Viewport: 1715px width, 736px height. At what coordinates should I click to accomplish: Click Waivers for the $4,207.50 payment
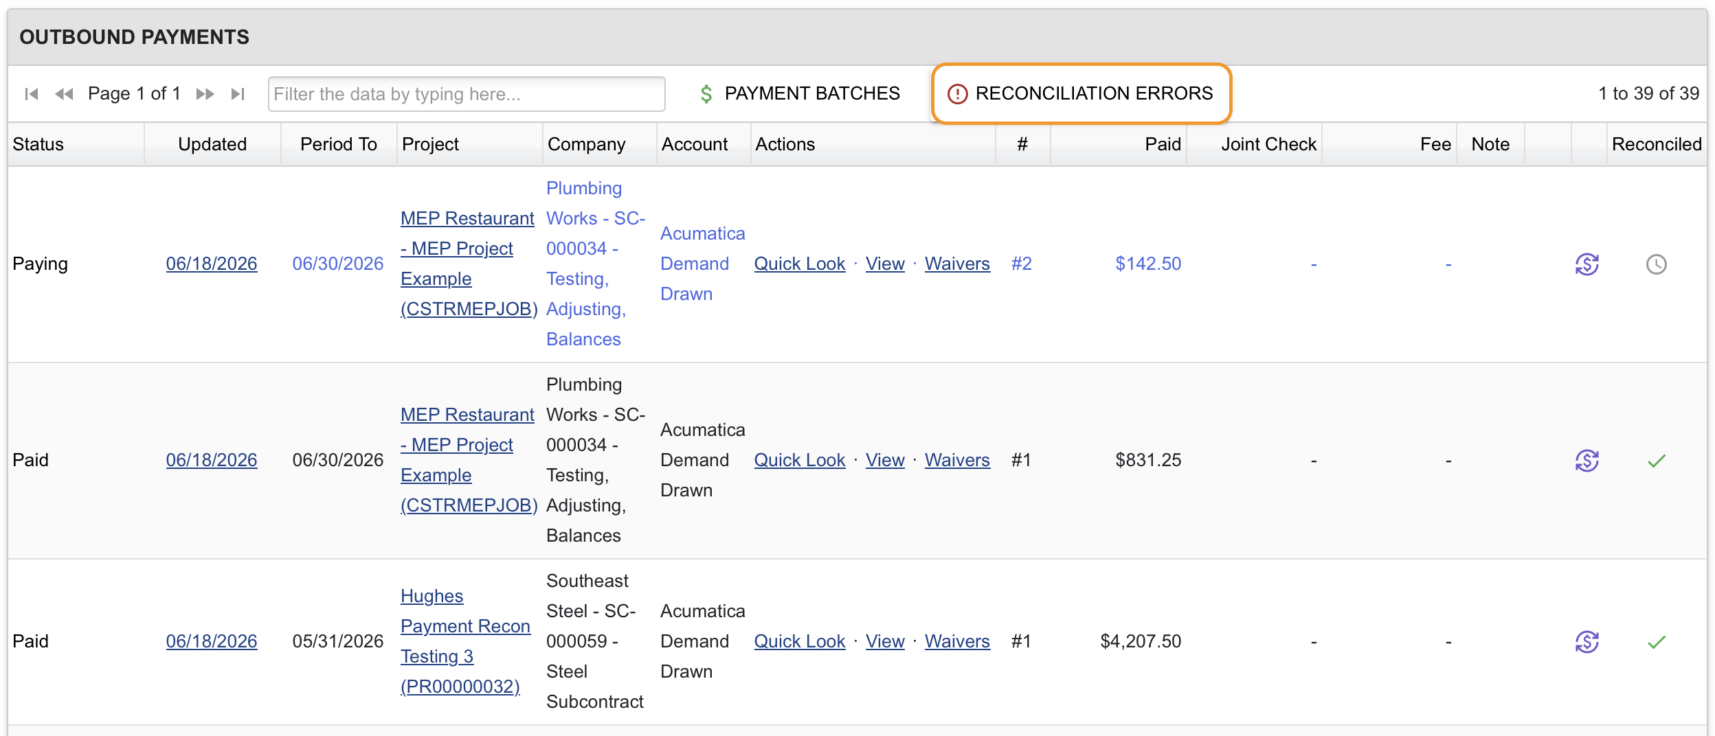point(957,641)
